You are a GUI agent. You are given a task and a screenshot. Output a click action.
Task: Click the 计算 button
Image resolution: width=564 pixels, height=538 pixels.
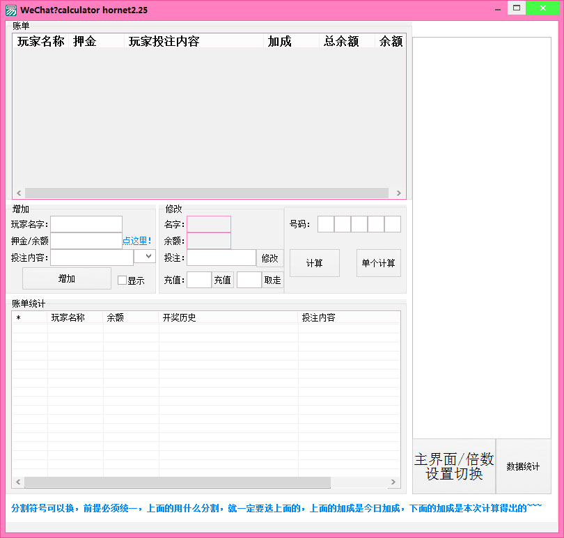[x=314, y=263]
